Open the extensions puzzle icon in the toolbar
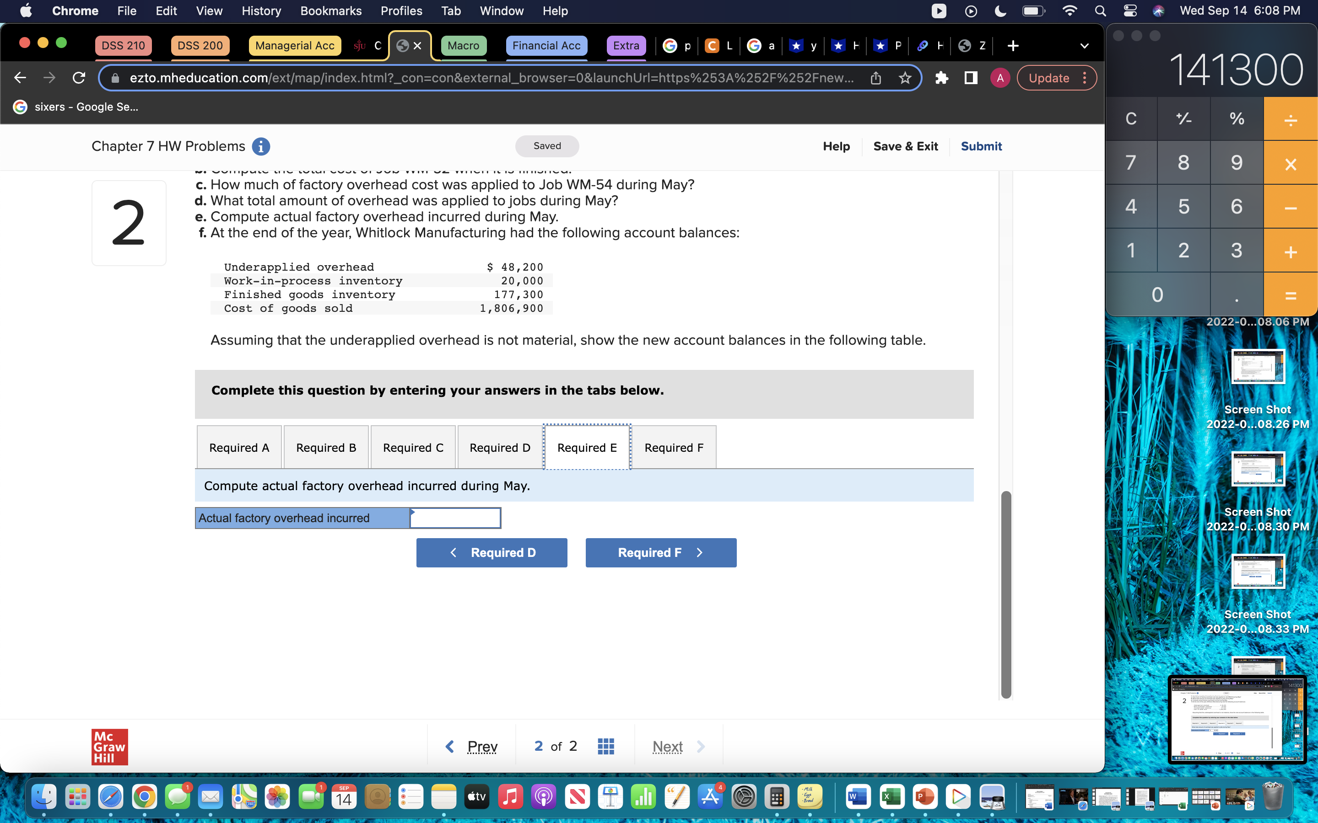The width and height of the screenshot is (1318, 823). tap(942, 78)
